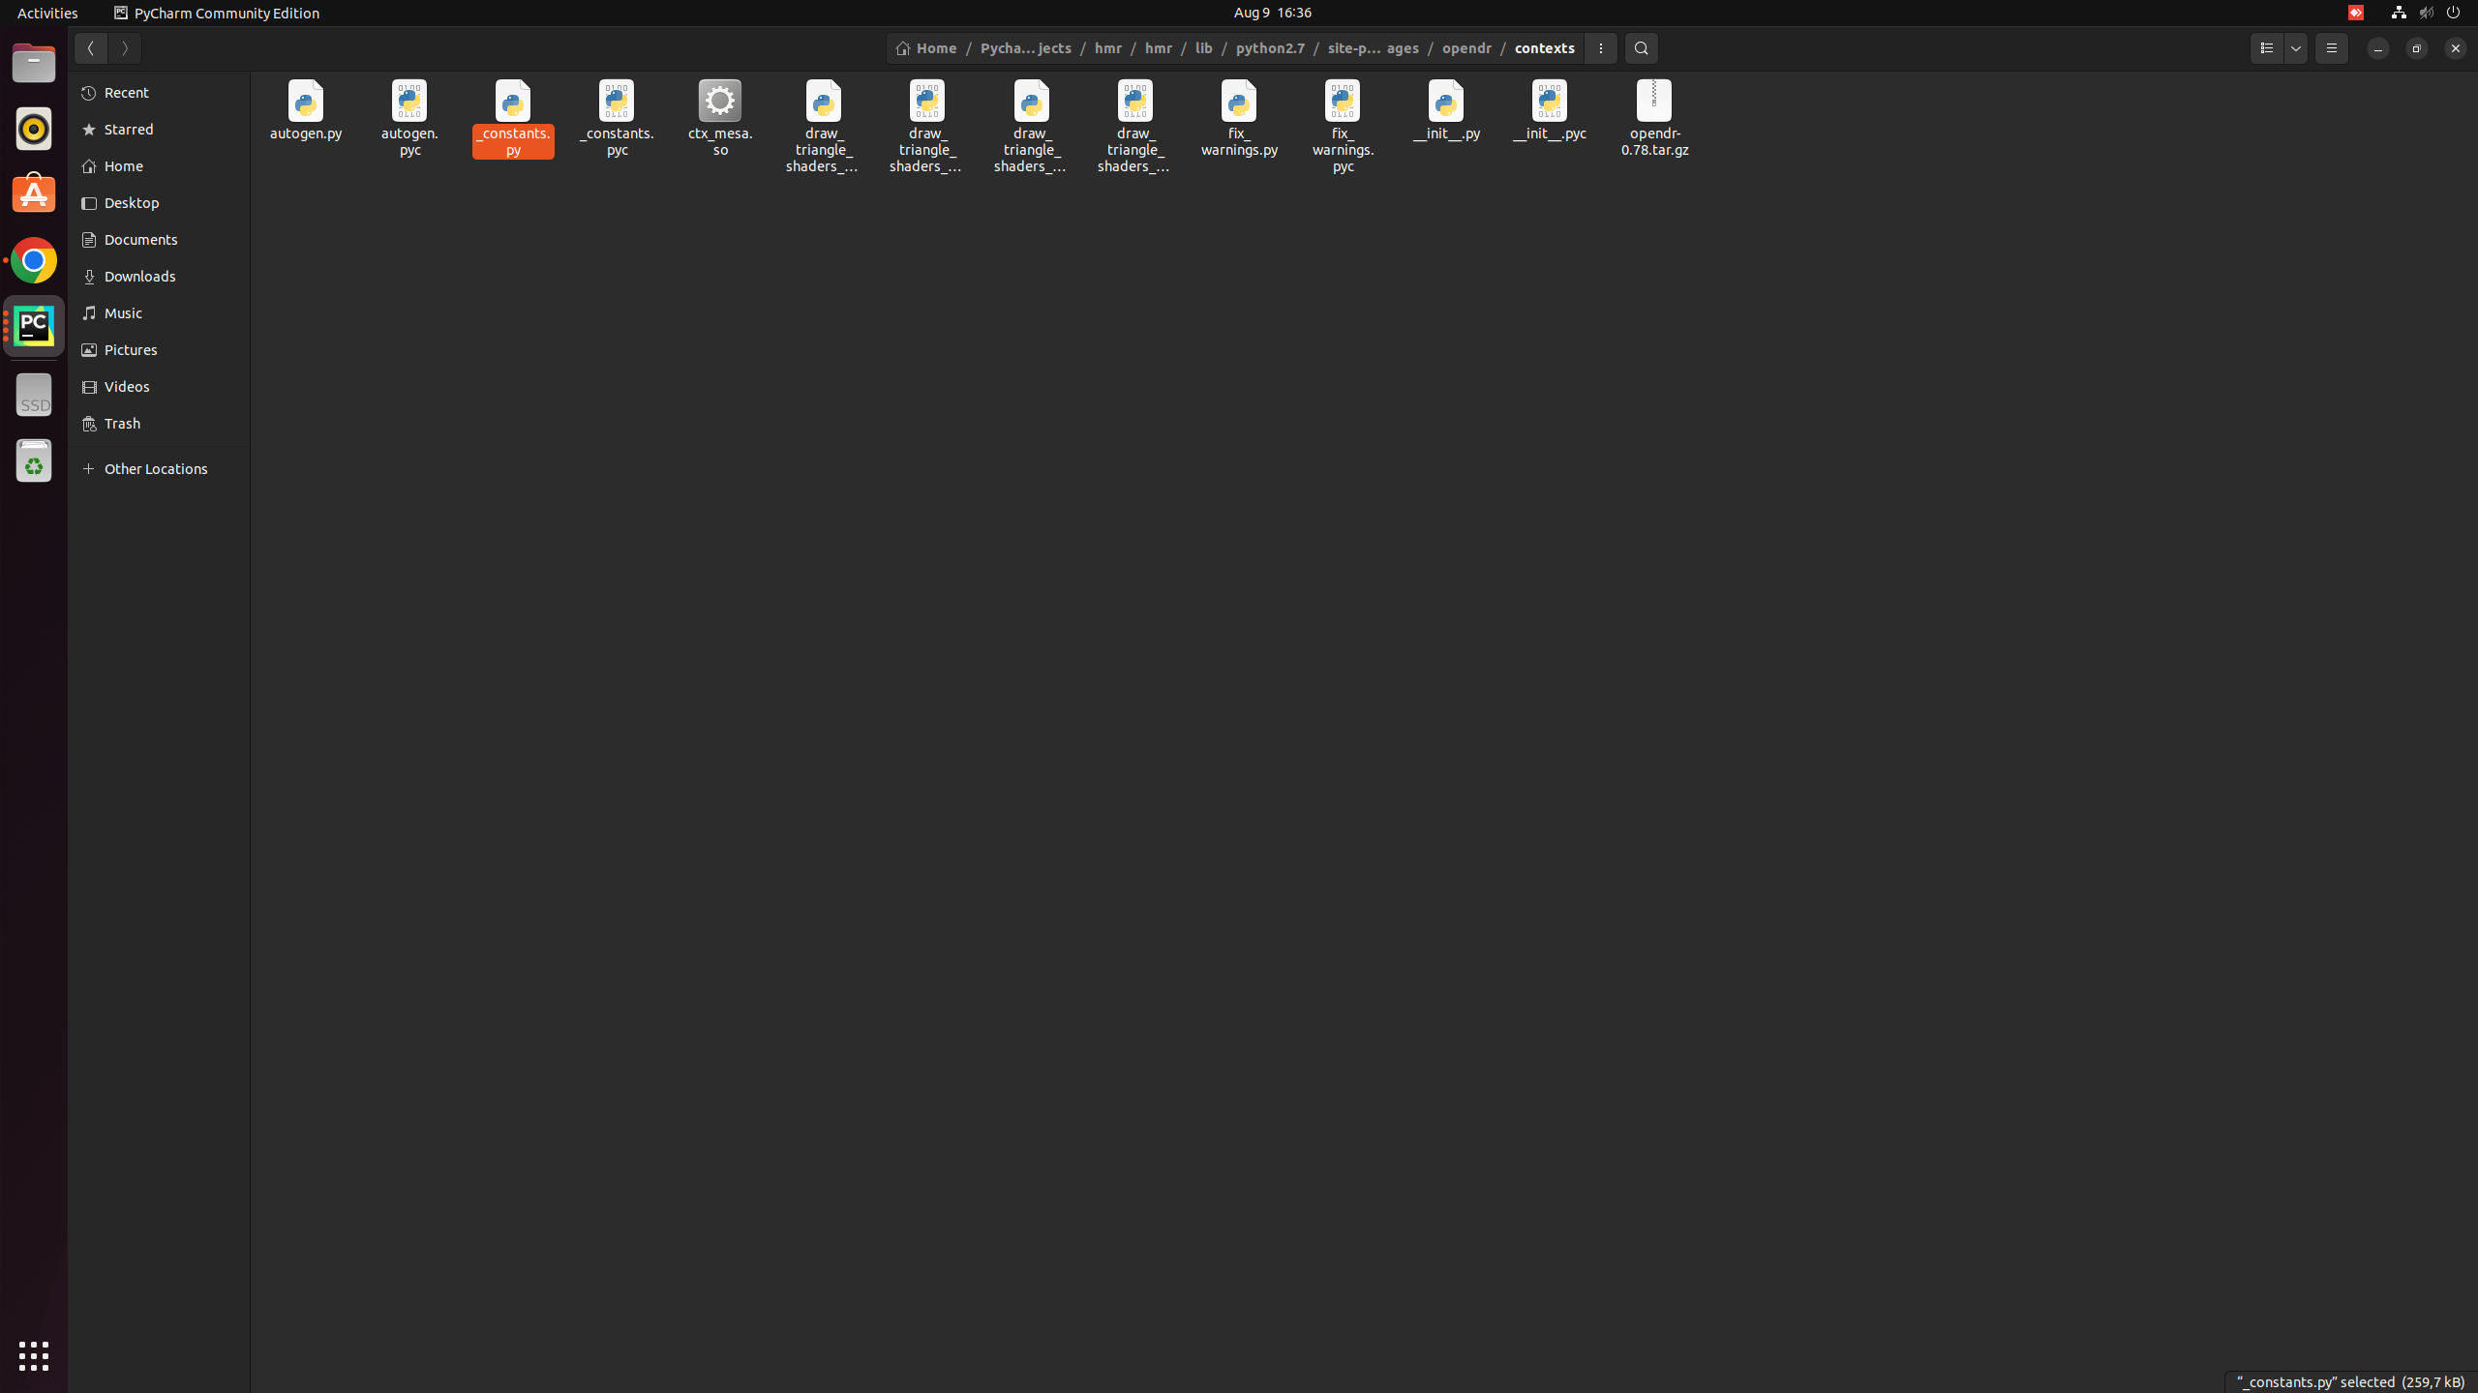Toggle the list/grid view button
This screenshot has width=2478, height=1393.
pos(2266,48)
